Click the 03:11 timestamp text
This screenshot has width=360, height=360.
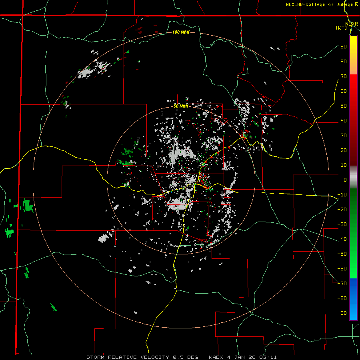[268, 357]
